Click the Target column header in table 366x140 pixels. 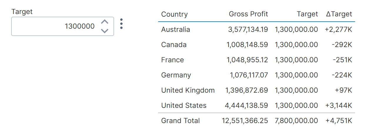tap(307, 14)
